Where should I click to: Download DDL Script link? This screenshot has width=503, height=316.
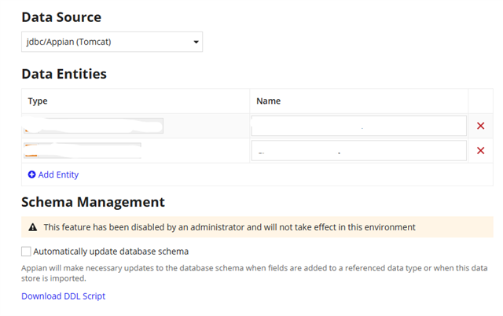tap(63, 296)
